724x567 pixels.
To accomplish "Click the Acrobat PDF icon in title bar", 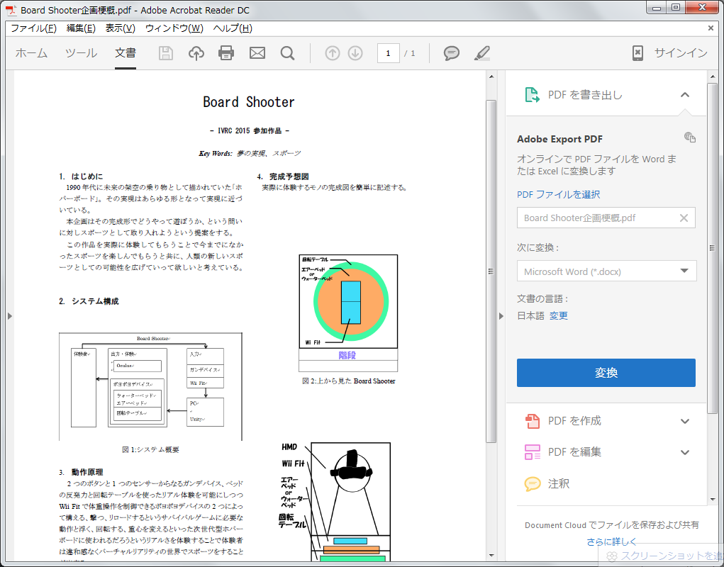I will tap(11, 10).
